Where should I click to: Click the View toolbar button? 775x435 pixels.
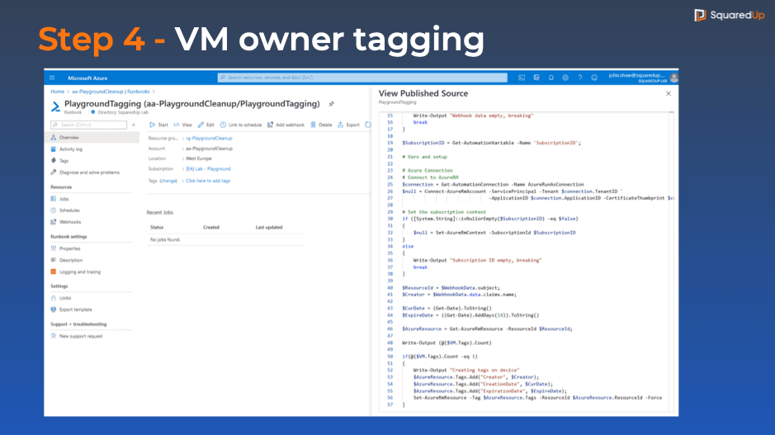183,125
